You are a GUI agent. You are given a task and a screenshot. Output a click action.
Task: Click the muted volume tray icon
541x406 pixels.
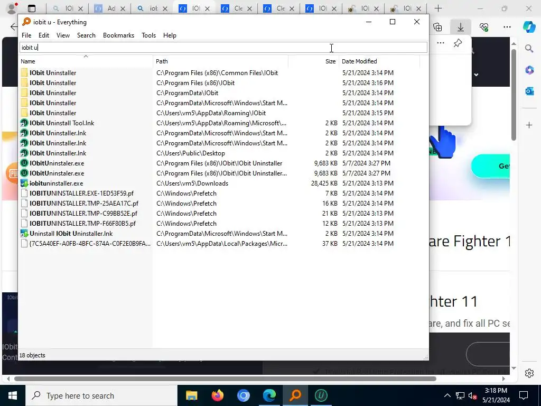472,395
